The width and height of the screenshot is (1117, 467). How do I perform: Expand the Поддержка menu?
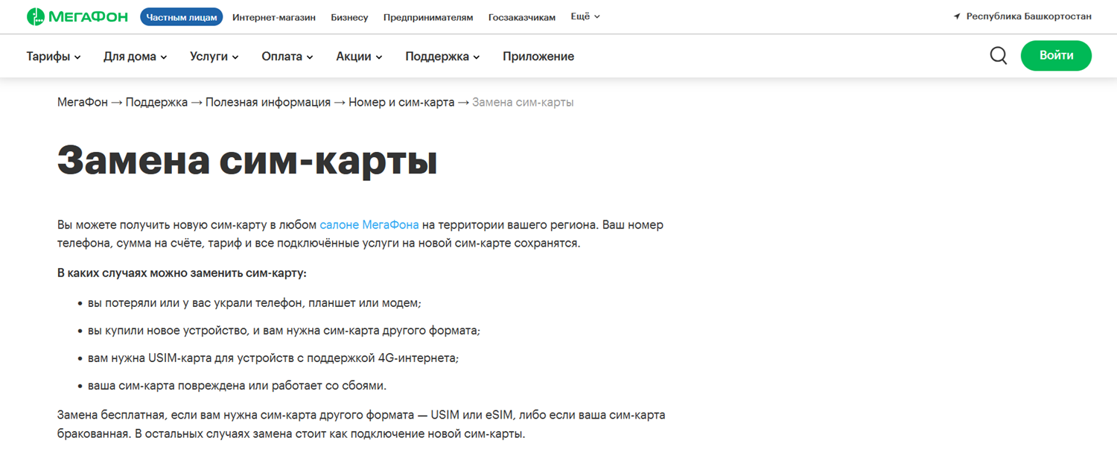[442, 57]
